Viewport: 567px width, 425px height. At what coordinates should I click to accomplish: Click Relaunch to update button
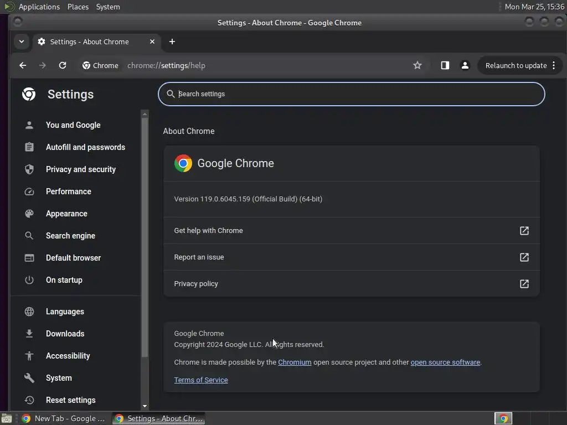pos(516,65)
